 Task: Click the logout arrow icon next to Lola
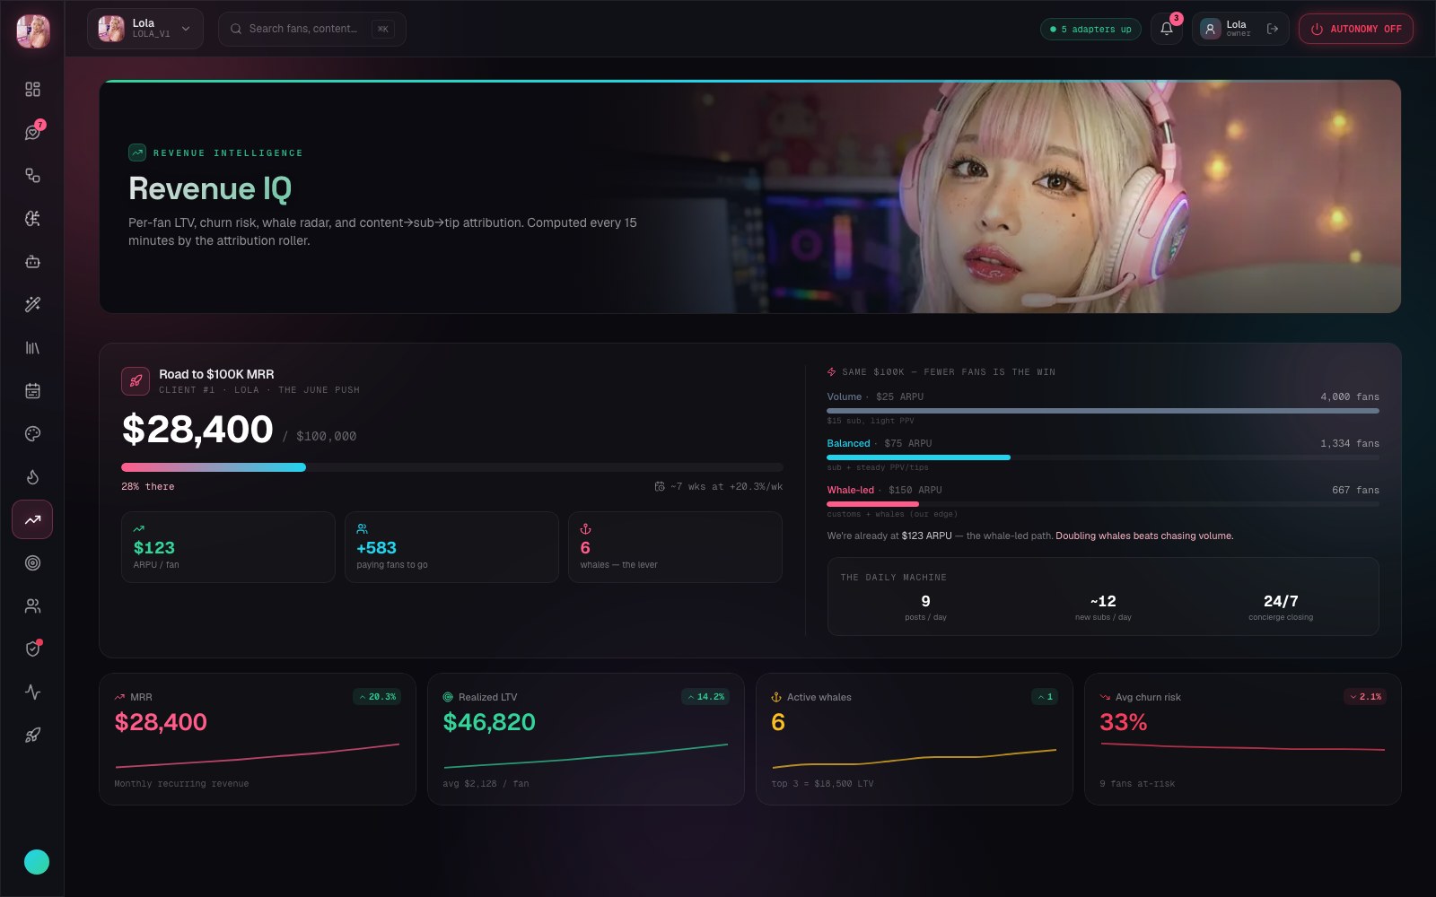pyautogui.click(x=1273, y=29)
